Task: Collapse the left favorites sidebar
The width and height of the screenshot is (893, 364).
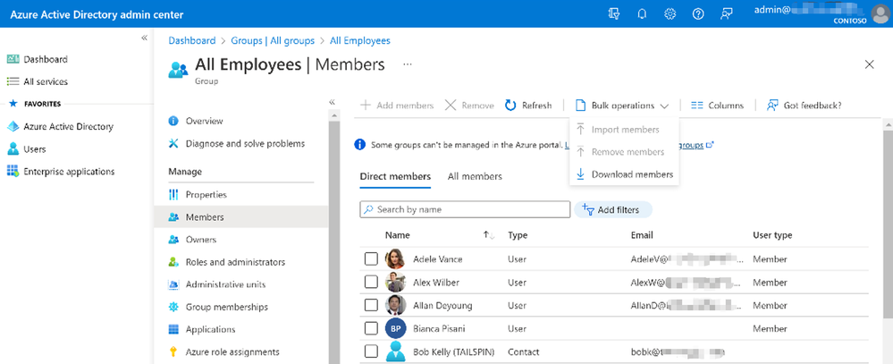Action: coord(144,38)
